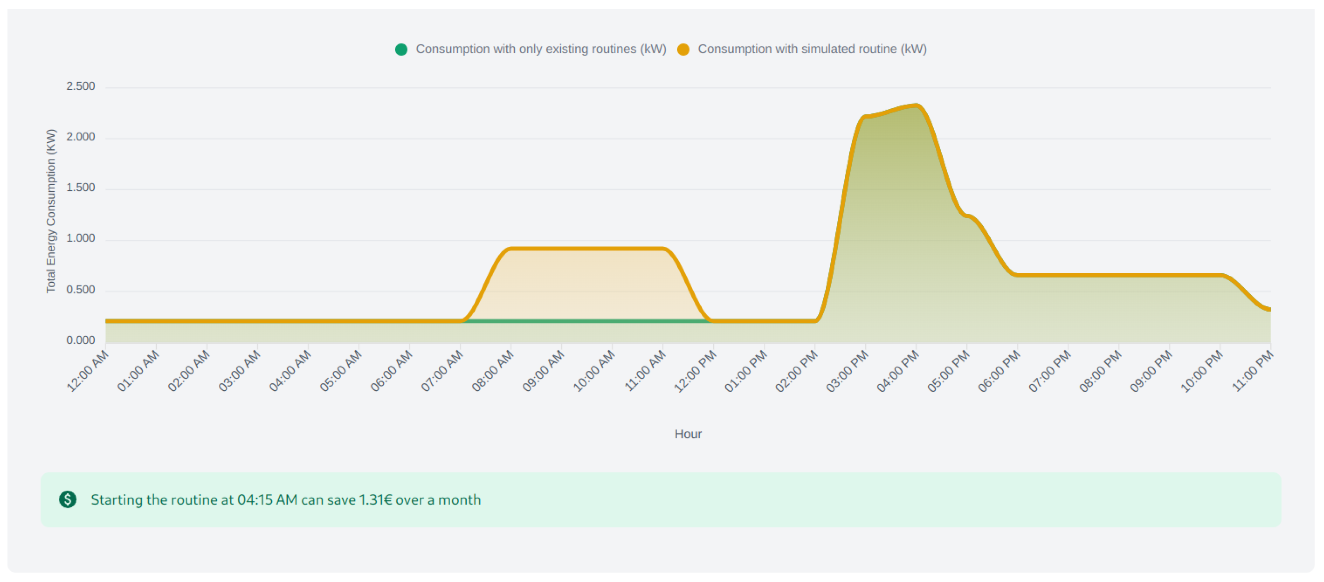Click the 'Total Energy Consumption (KW)' axis title

click(50, 211)
